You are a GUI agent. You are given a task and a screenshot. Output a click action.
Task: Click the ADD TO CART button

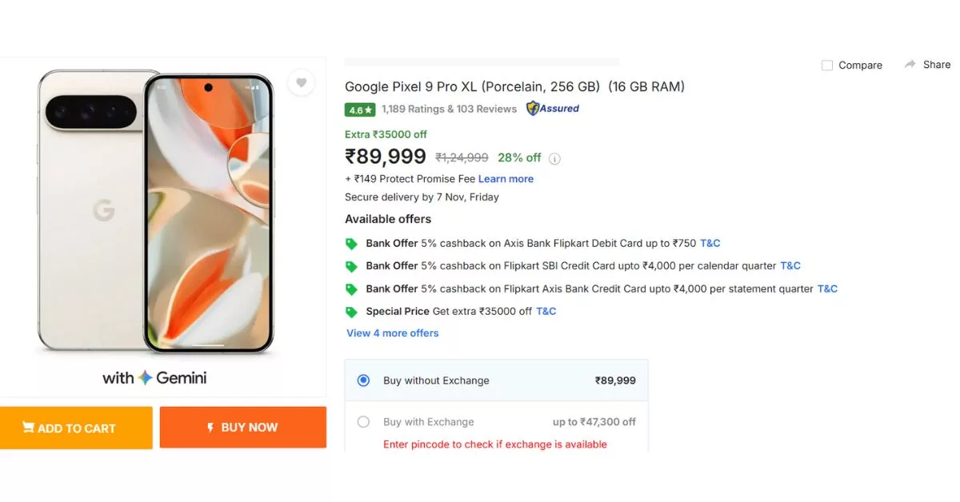pos(76,428)
